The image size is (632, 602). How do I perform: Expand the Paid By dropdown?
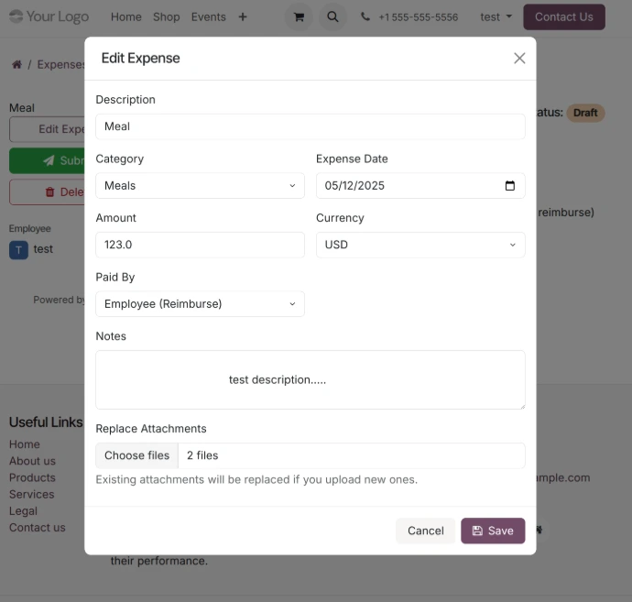pos(200,304)
